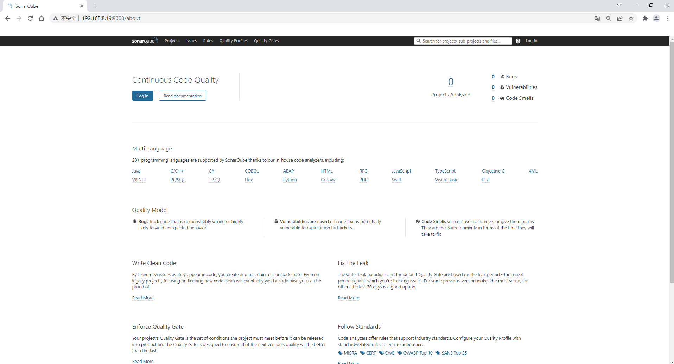Click the browser back arrow
Viewport: 674px width, 364px height.
pos(8,18)
